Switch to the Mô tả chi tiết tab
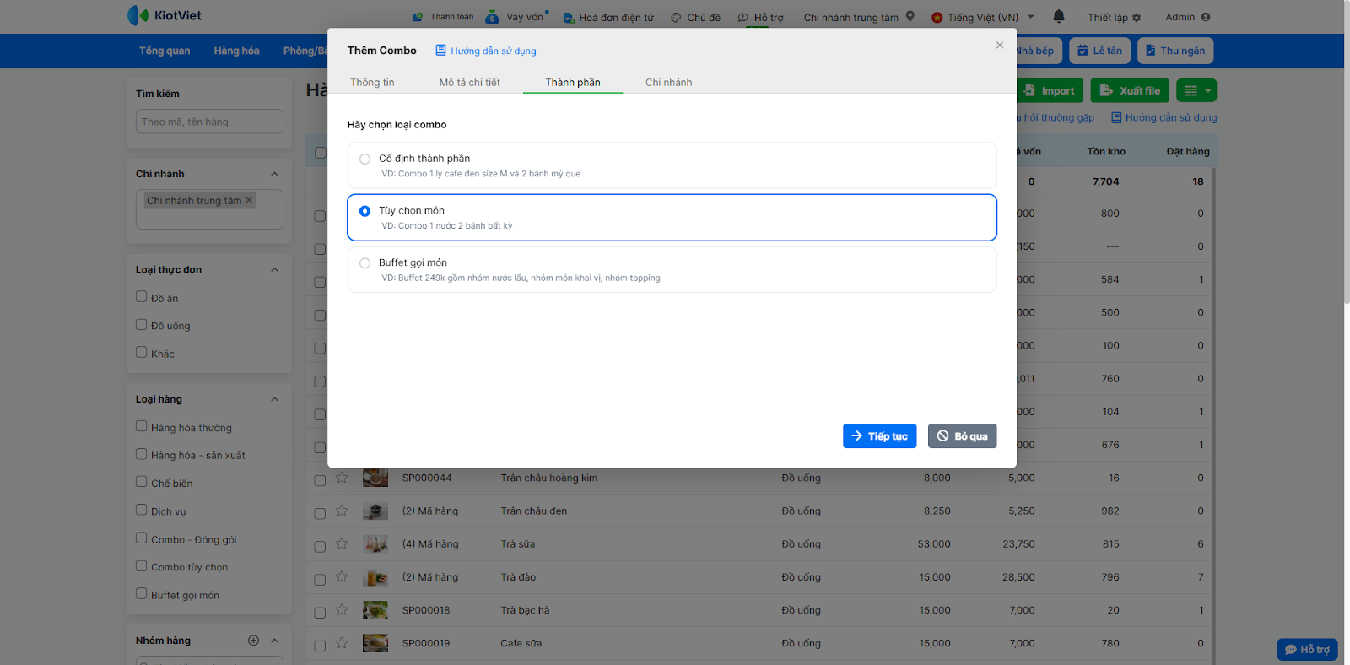This screenshot has width=1350, height=665. (469, 83)
